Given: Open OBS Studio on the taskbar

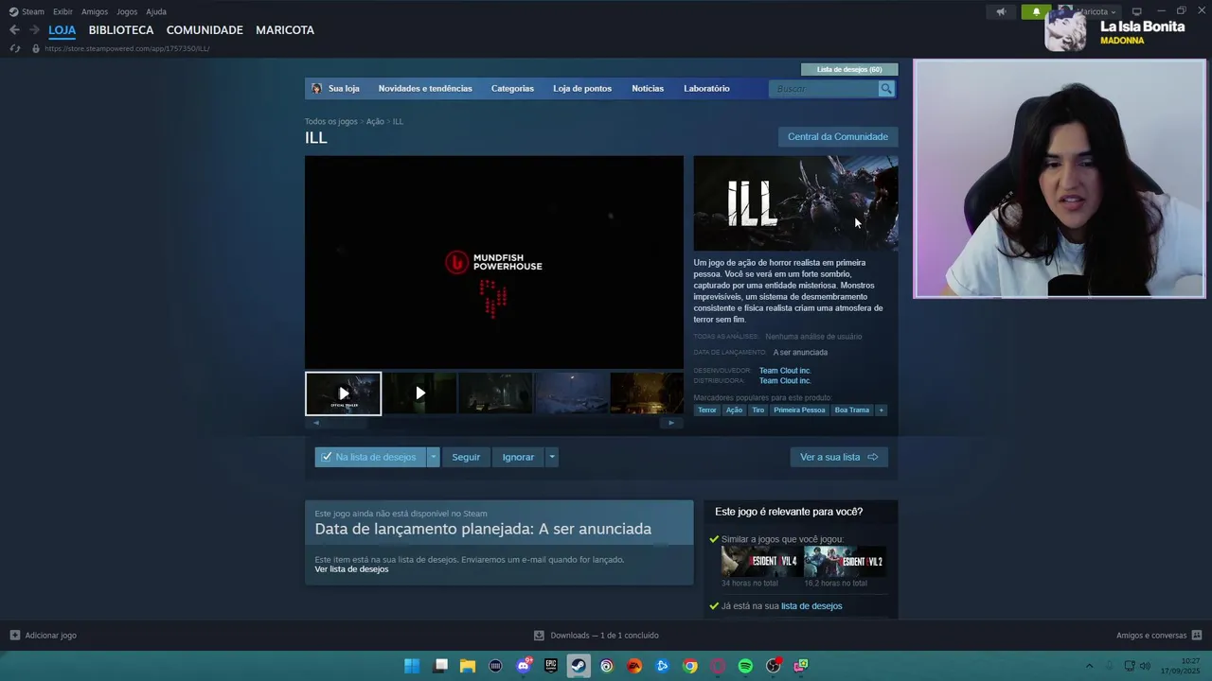Looking at the screenshot, I should click(x=774, y=666).
